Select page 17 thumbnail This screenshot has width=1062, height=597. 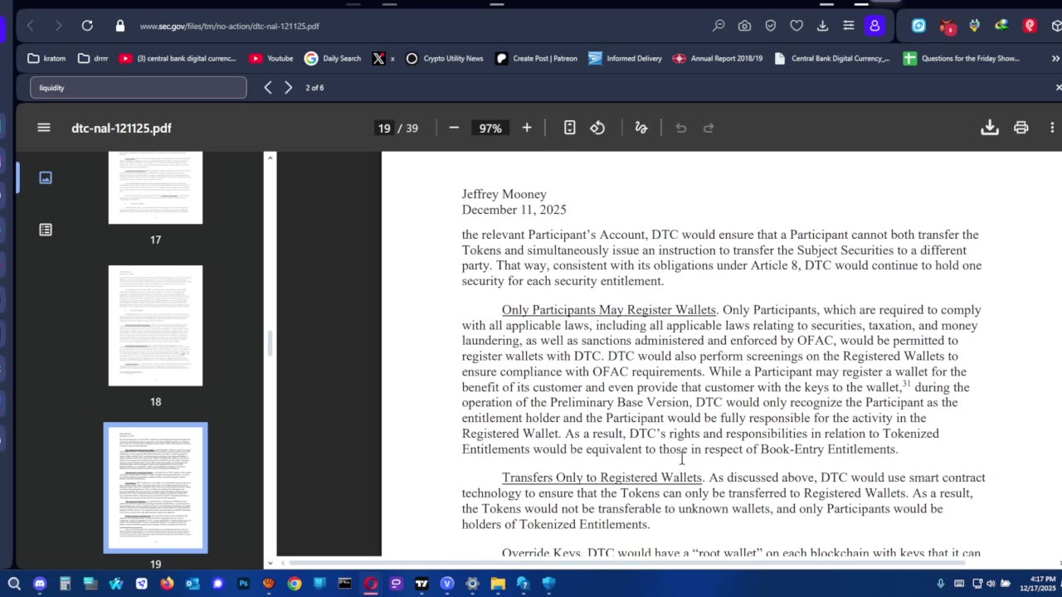coord(155,187)
